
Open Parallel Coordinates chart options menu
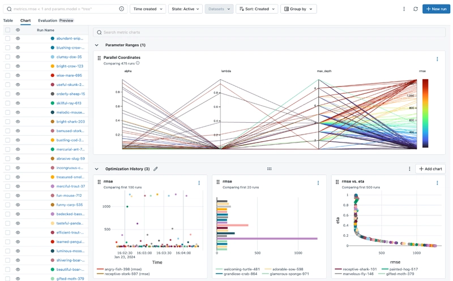coord(437,59)
